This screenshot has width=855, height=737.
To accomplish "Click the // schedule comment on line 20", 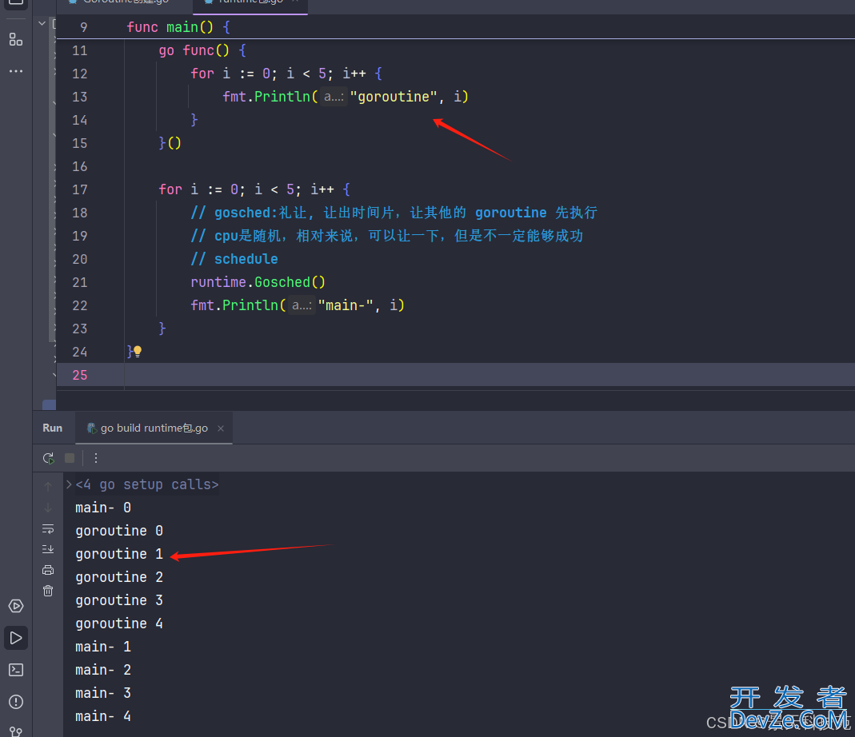I will pos(234,259).
